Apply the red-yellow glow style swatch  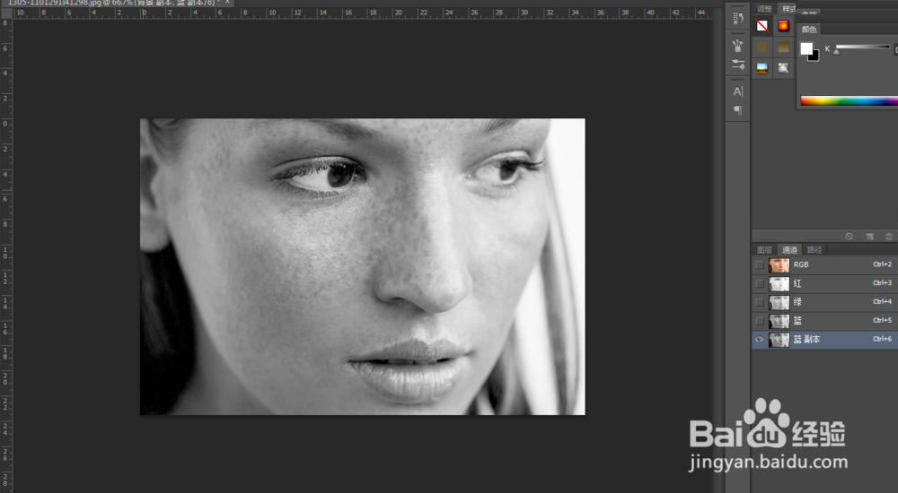783,26
